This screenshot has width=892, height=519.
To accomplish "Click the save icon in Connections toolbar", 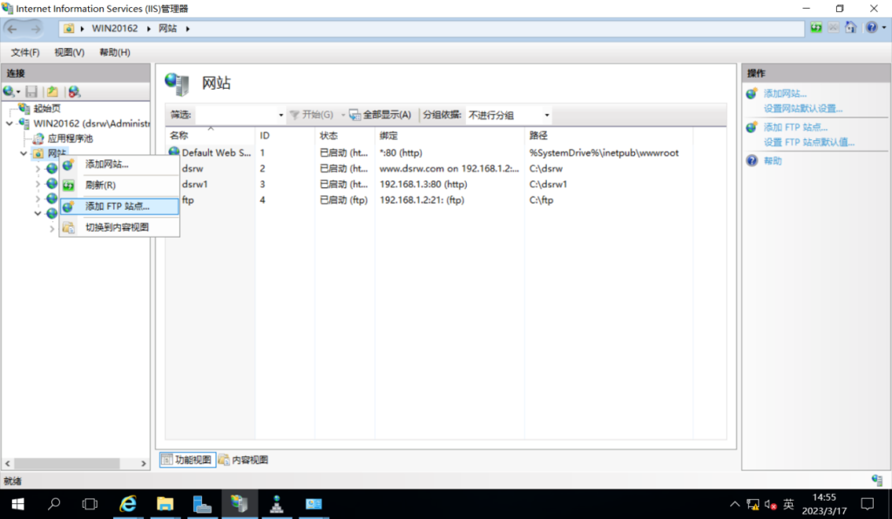I will [32, 91].
